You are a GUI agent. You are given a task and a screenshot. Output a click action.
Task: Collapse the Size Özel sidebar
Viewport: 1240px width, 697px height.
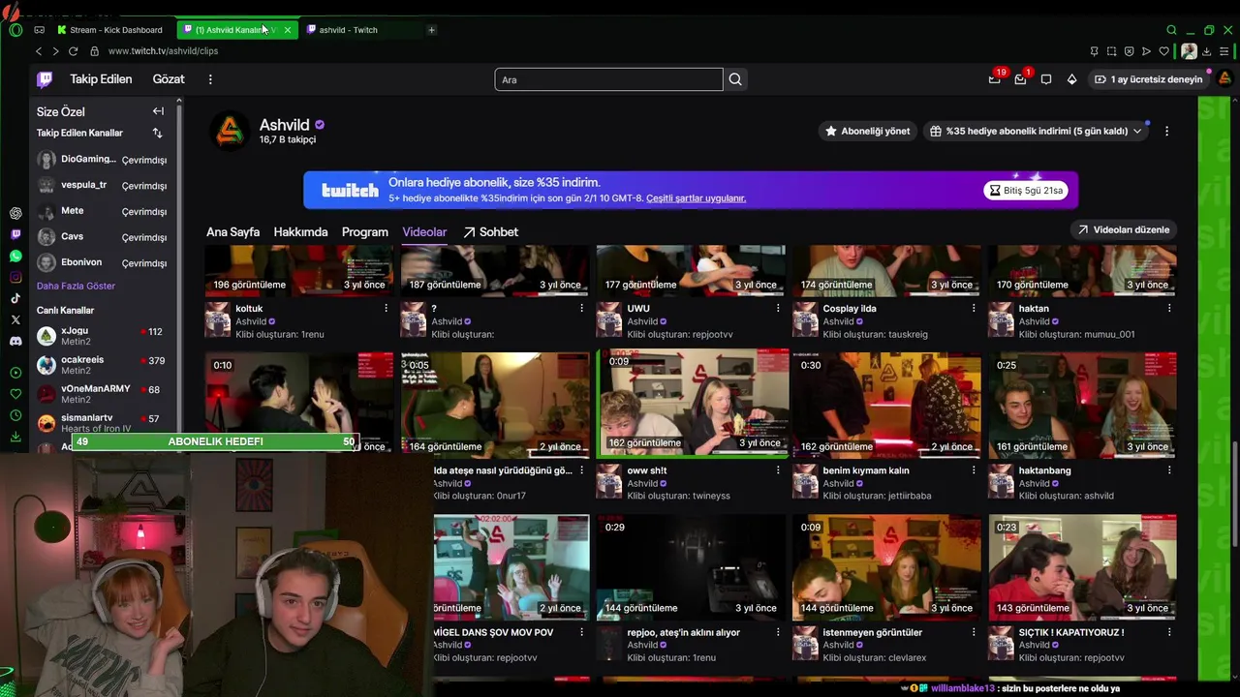click(158, 111)
